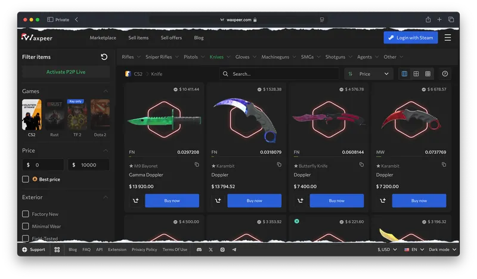This screenshot has height=279, width=477.
Task: Collapse the Price filter section
Action: (106, 151)
